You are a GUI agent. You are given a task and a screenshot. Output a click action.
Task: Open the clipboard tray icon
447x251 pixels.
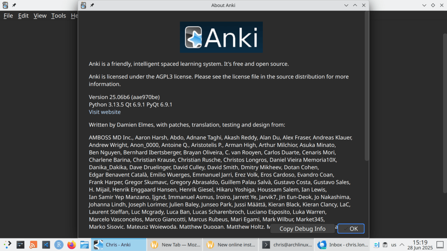pyautogui.click(x=385, y=245)
